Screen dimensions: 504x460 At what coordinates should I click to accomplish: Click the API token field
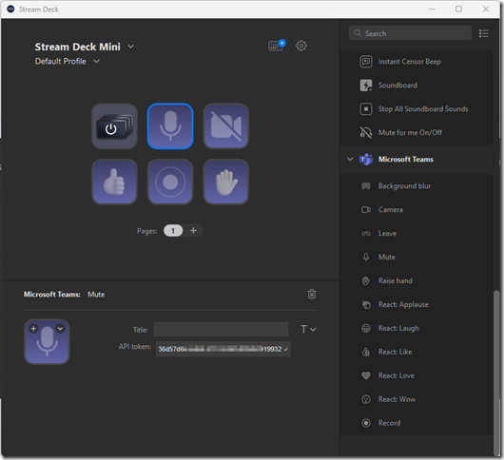click(223, 349)
